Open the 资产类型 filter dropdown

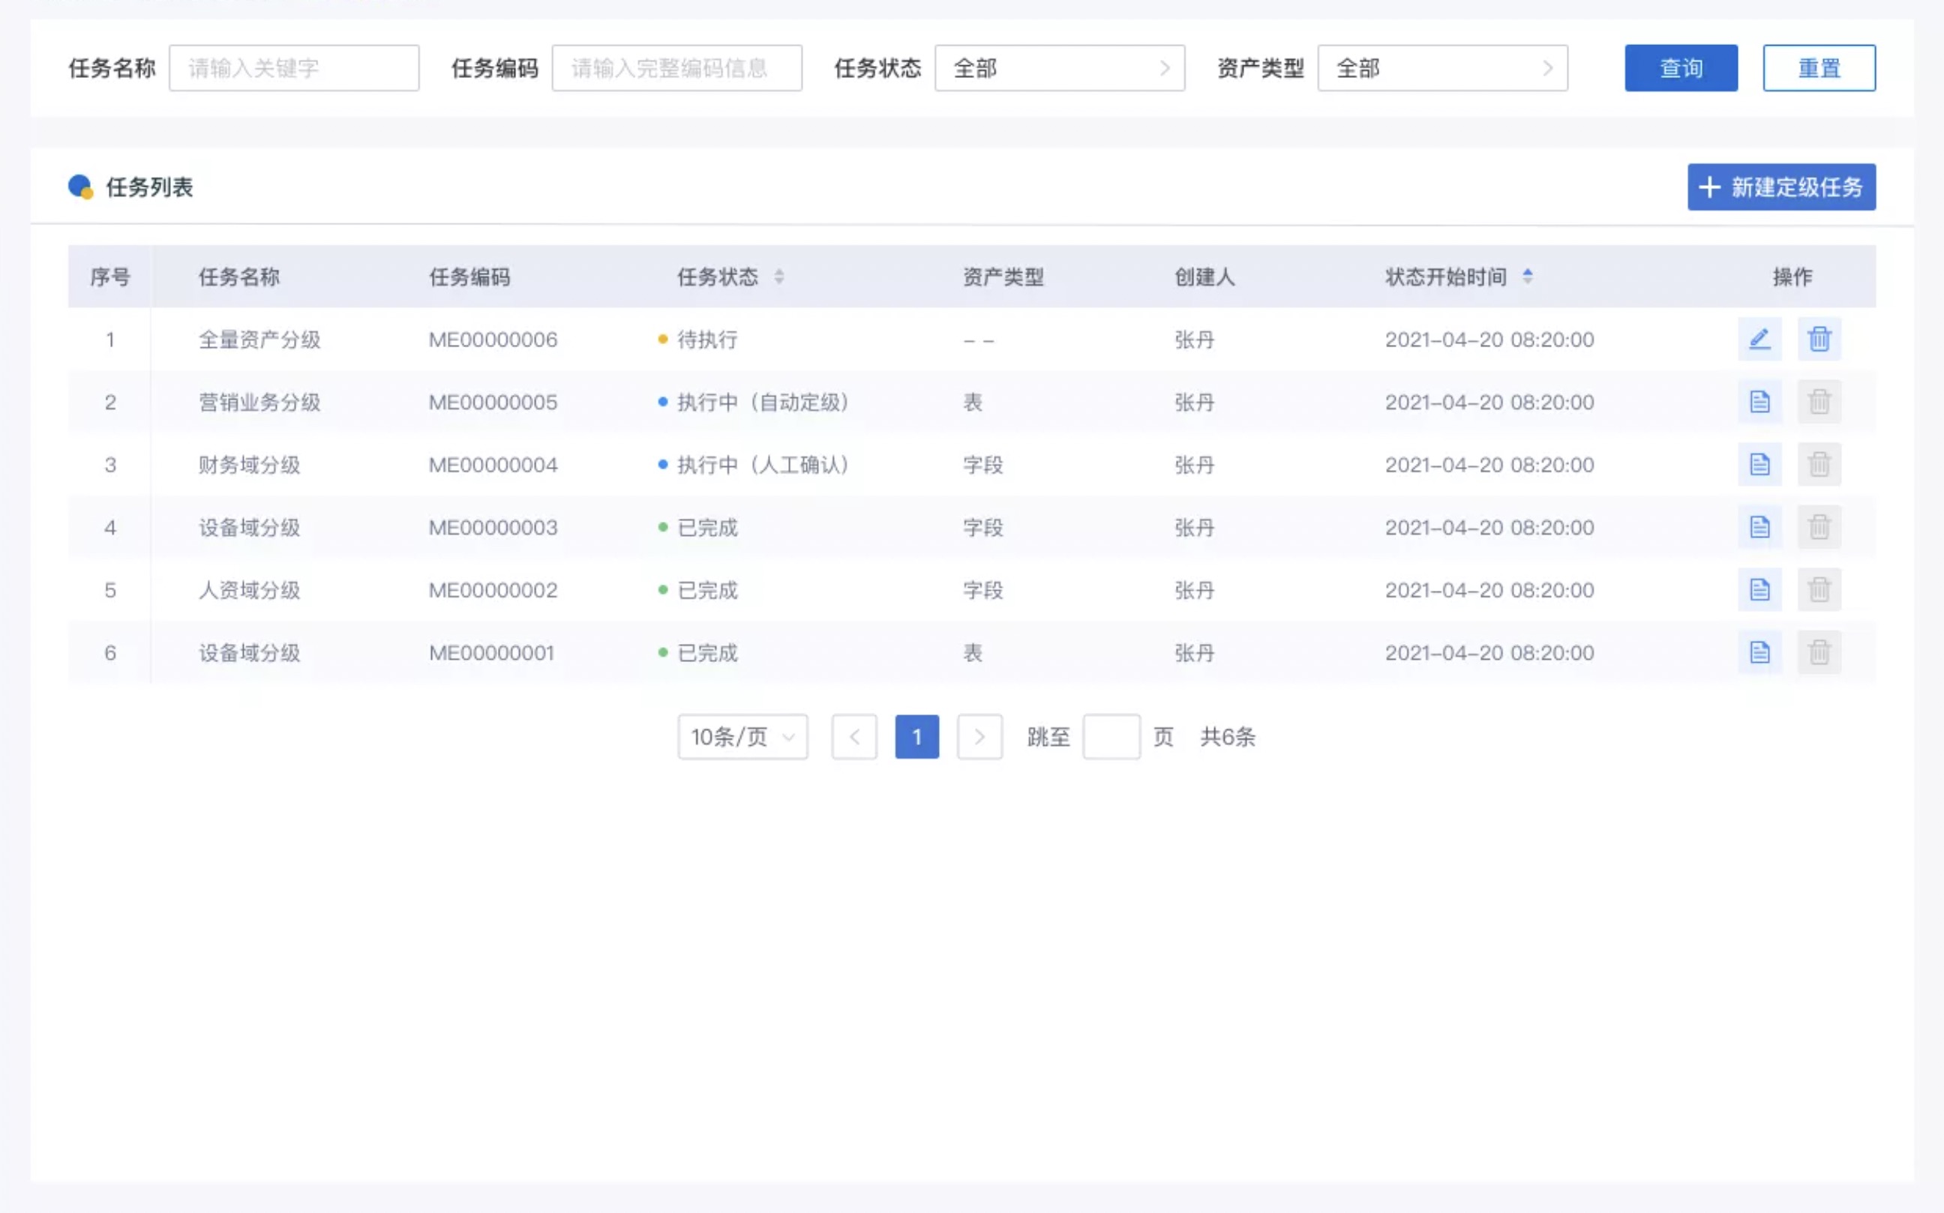coord(1442,68)
